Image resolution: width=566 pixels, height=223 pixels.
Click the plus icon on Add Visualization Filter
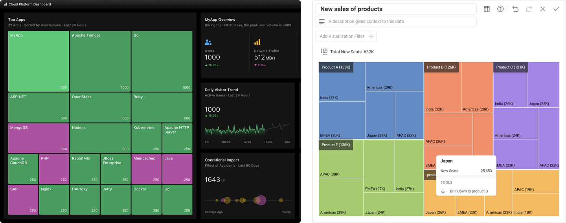pyautogui.click(x=371, y=36)
